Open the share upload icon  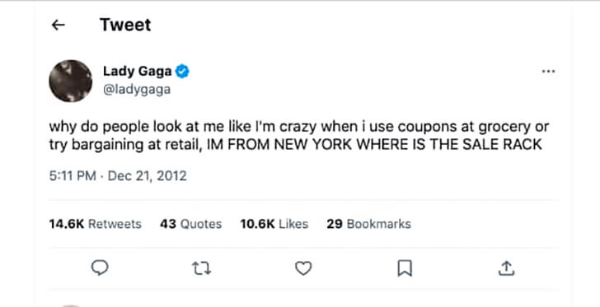[506, 268]
